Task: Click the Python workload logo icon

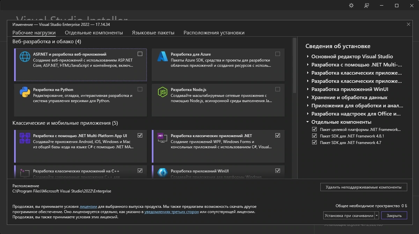Action: click(25, 92)
